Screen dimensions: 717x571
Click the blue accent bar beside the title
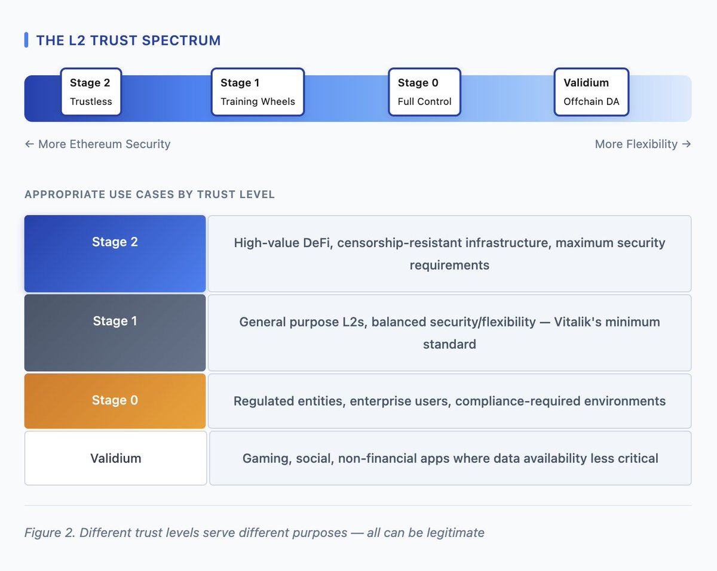(26, 40)
